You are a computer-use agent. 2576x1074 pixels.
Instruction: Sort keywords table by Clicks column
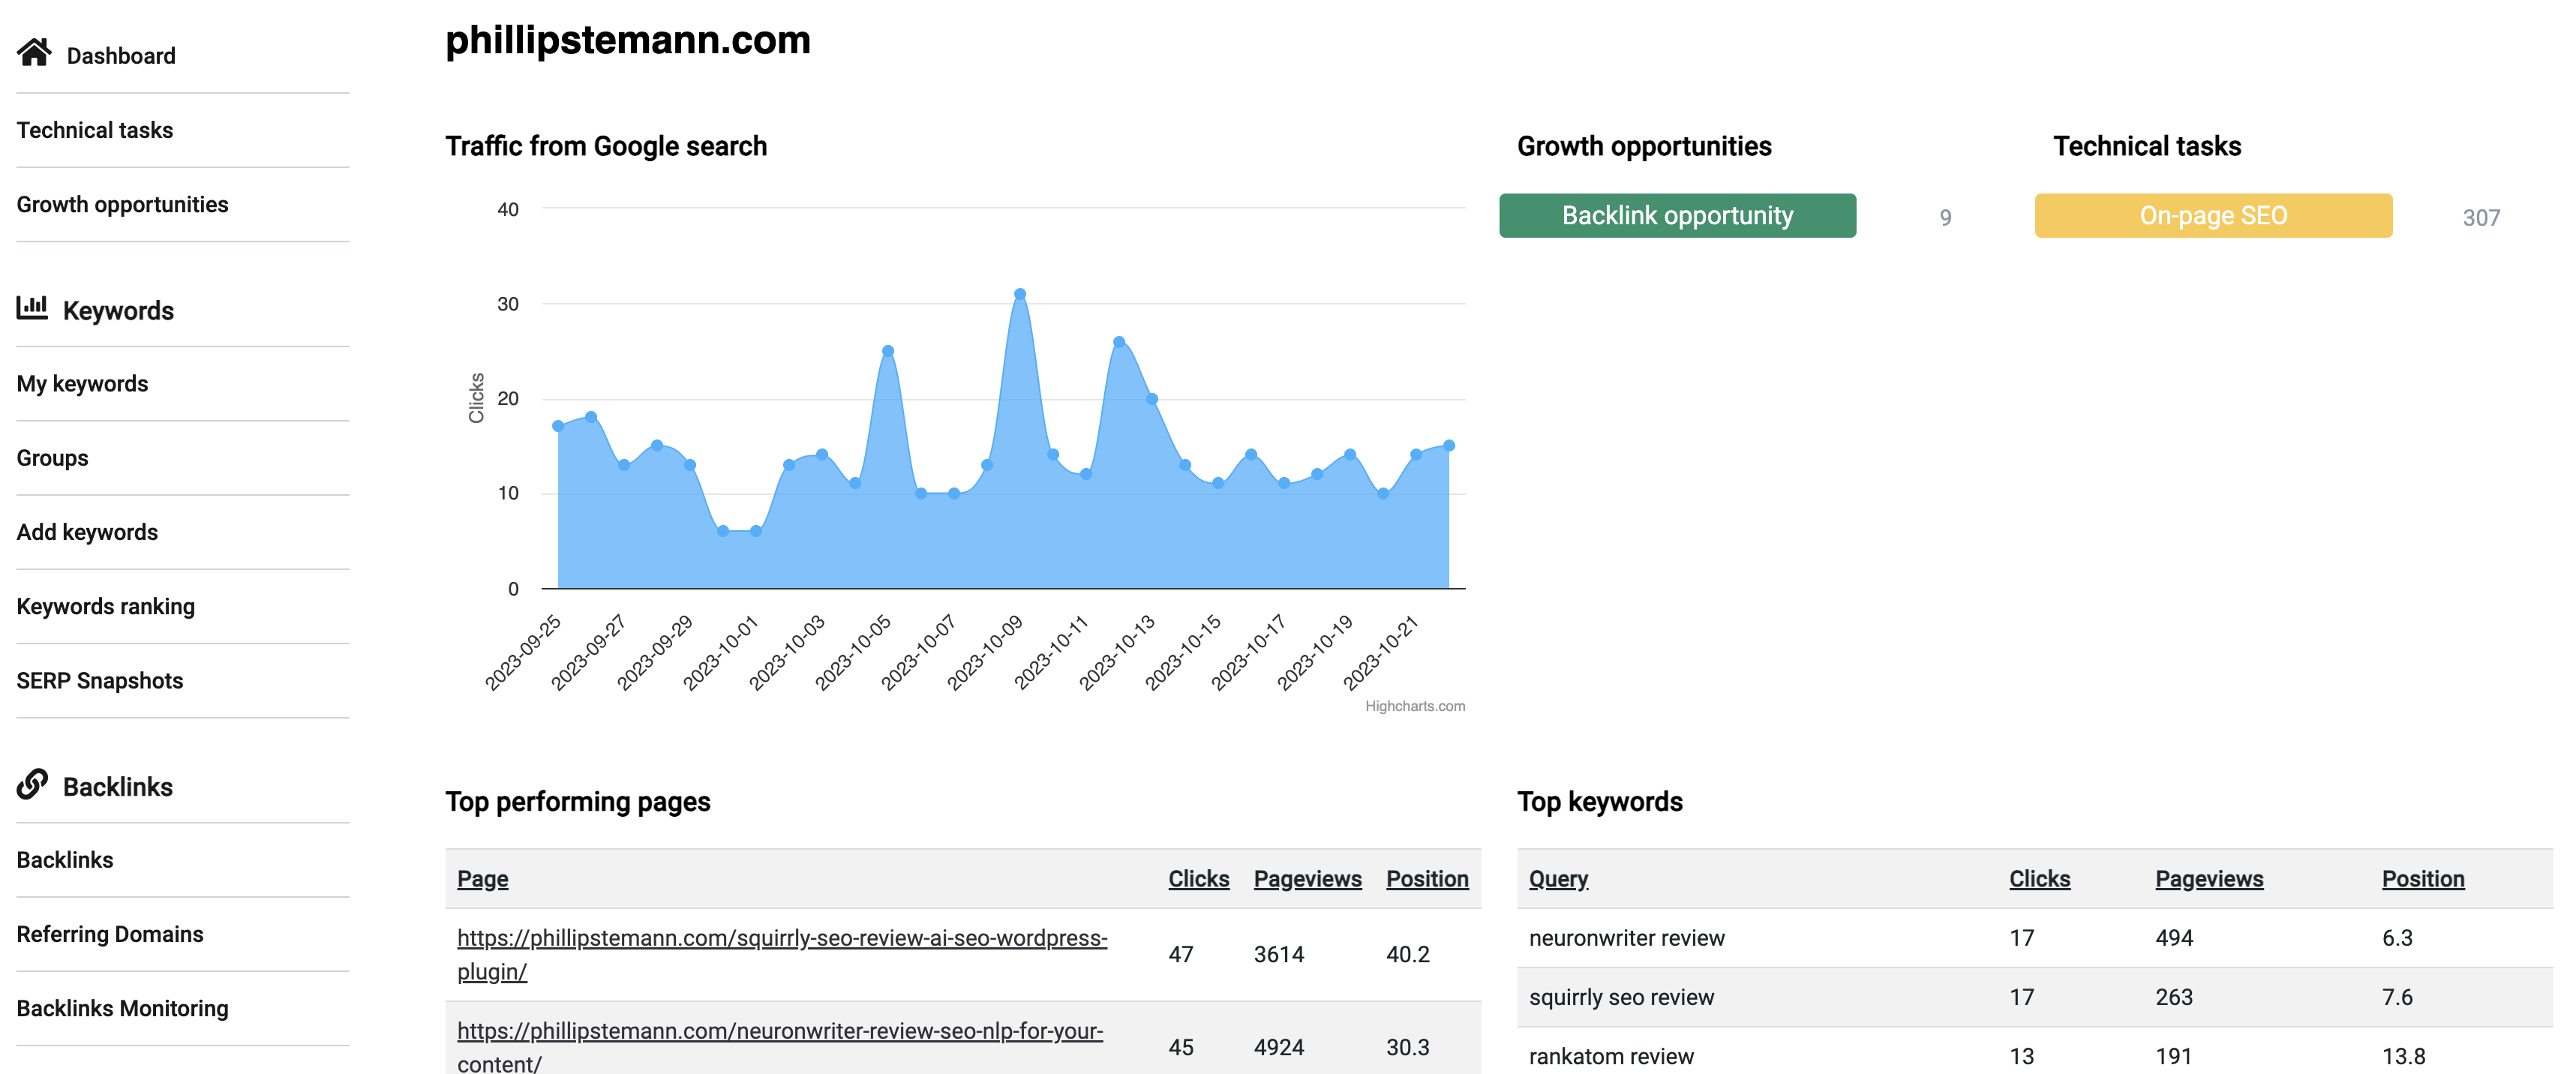[x=2039, y=878]
